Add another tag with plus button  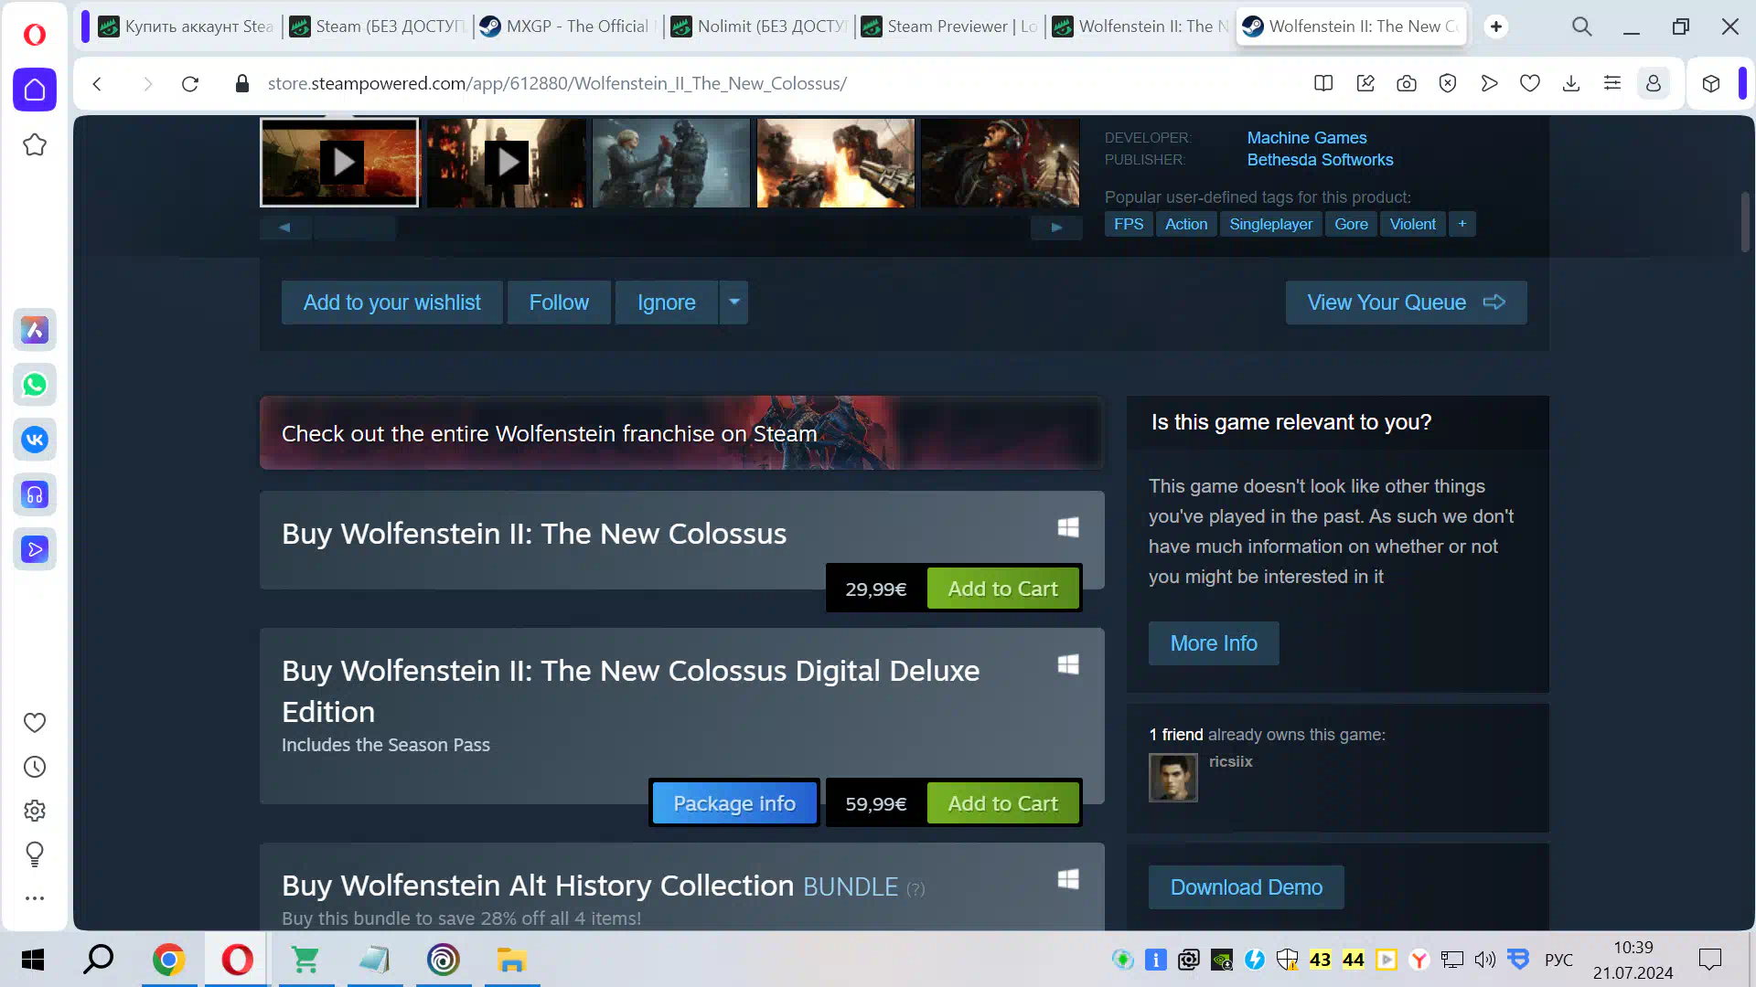[1462, 224]
